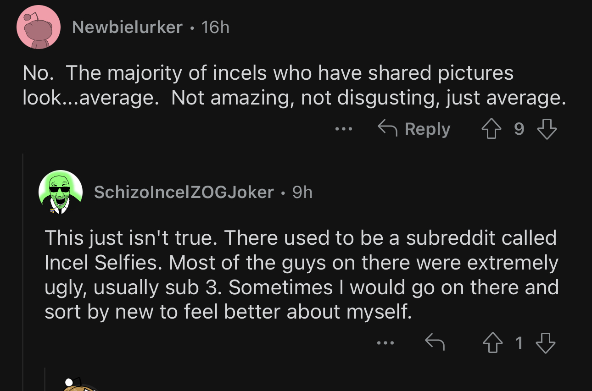
Task: Visit the SchizoIncelZOGJoker user profile
Action: point(184,193)
